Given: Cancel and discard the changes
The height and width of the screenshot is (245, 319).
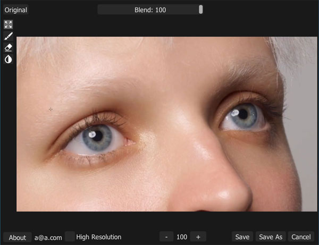Looking at the screenshot, I should pyautogui.click(x=301, y=237).
